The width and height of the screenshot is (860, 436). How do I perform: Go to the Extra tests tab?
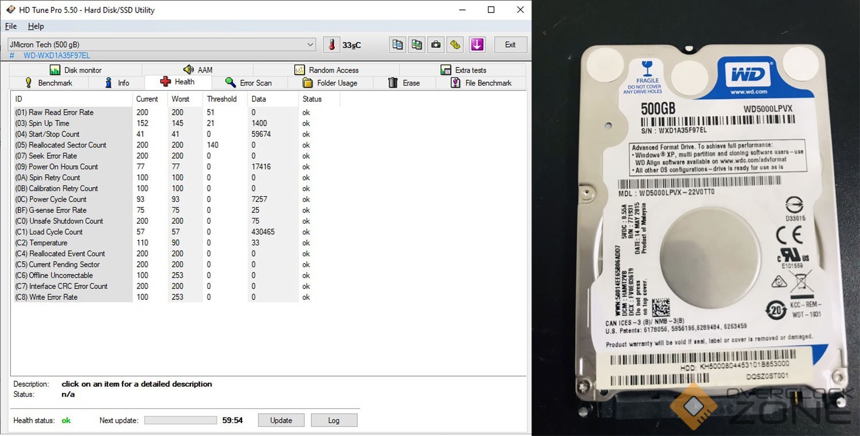point(463,70)
